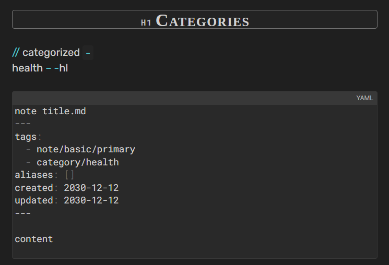Click the category/health tag value

(77, 162)
